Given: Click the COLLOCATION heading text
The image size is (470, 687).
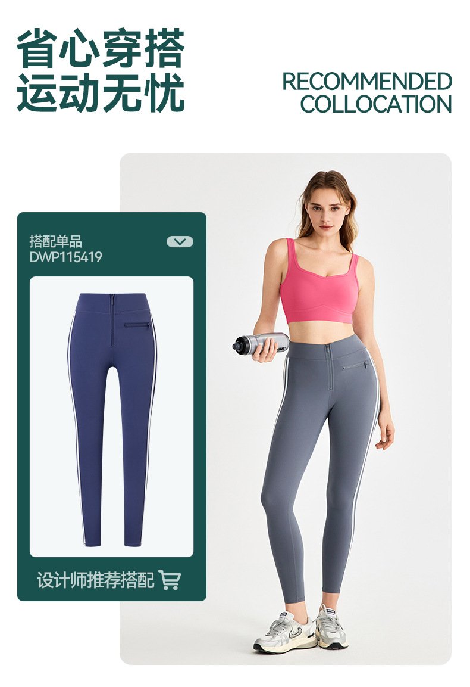Looking at the screenshot, I should point(376,104).
